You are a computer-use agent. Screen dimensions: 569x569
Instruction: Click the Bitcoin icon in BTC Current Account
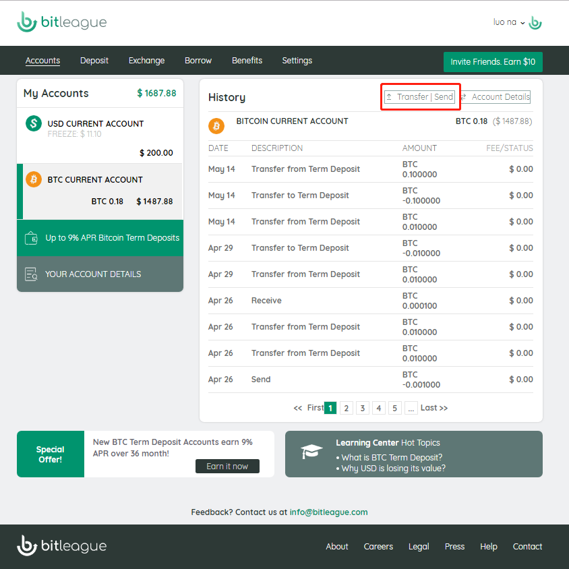[x=34, y=179]
